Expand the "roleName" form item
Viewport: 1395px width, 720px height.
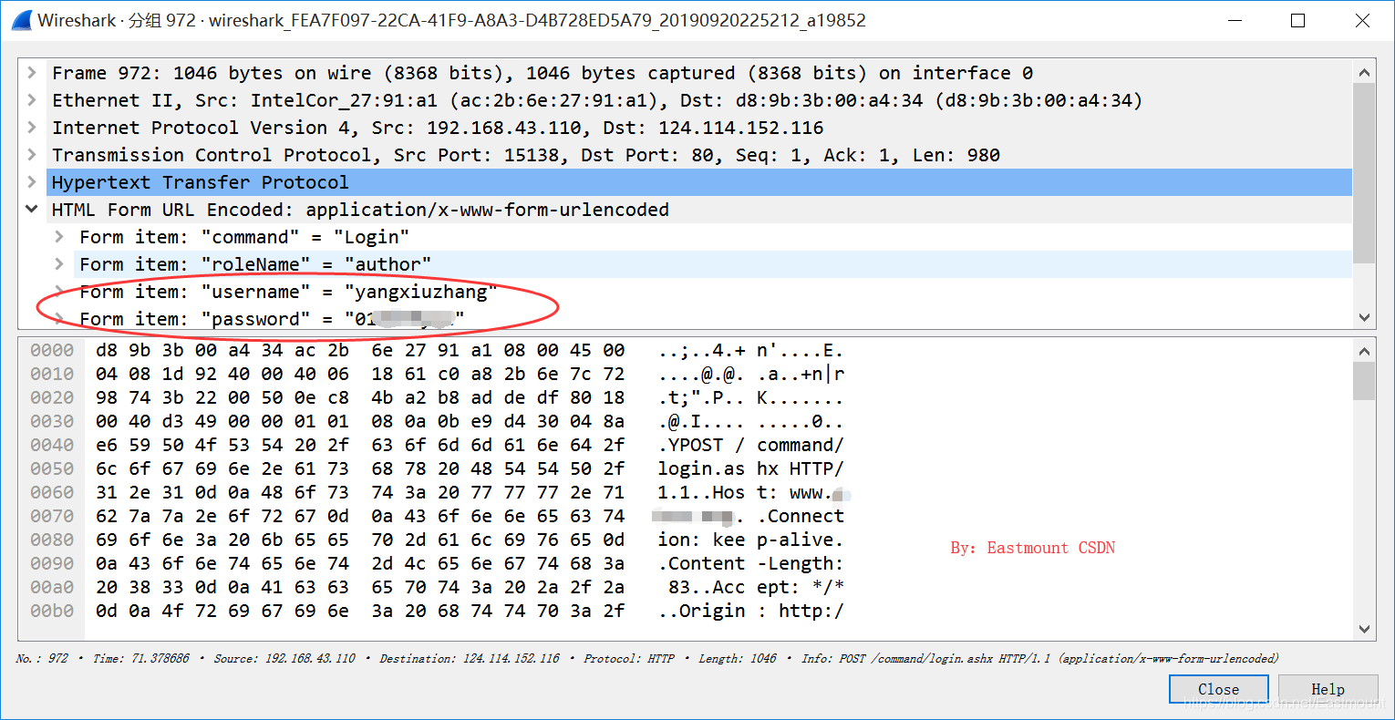pos(59,264)
